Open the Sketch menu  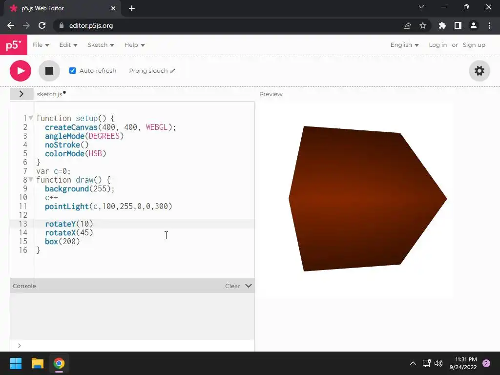[101, 45]
